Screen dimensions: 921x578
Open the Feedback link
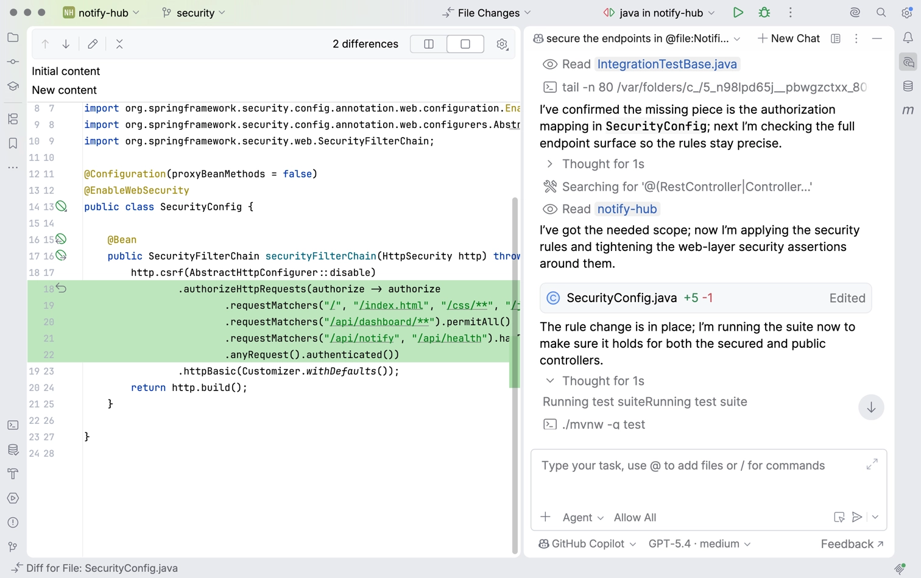coord(852,544)
